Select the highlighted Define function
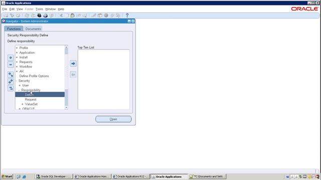The image size is (321, 180). [40, 94]
